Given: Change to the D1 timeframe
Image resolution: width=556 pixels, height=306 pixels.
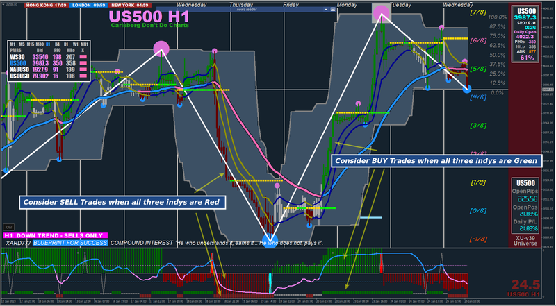Looking at the screenshot, I should pyautogui.click(x=66, y=44).
